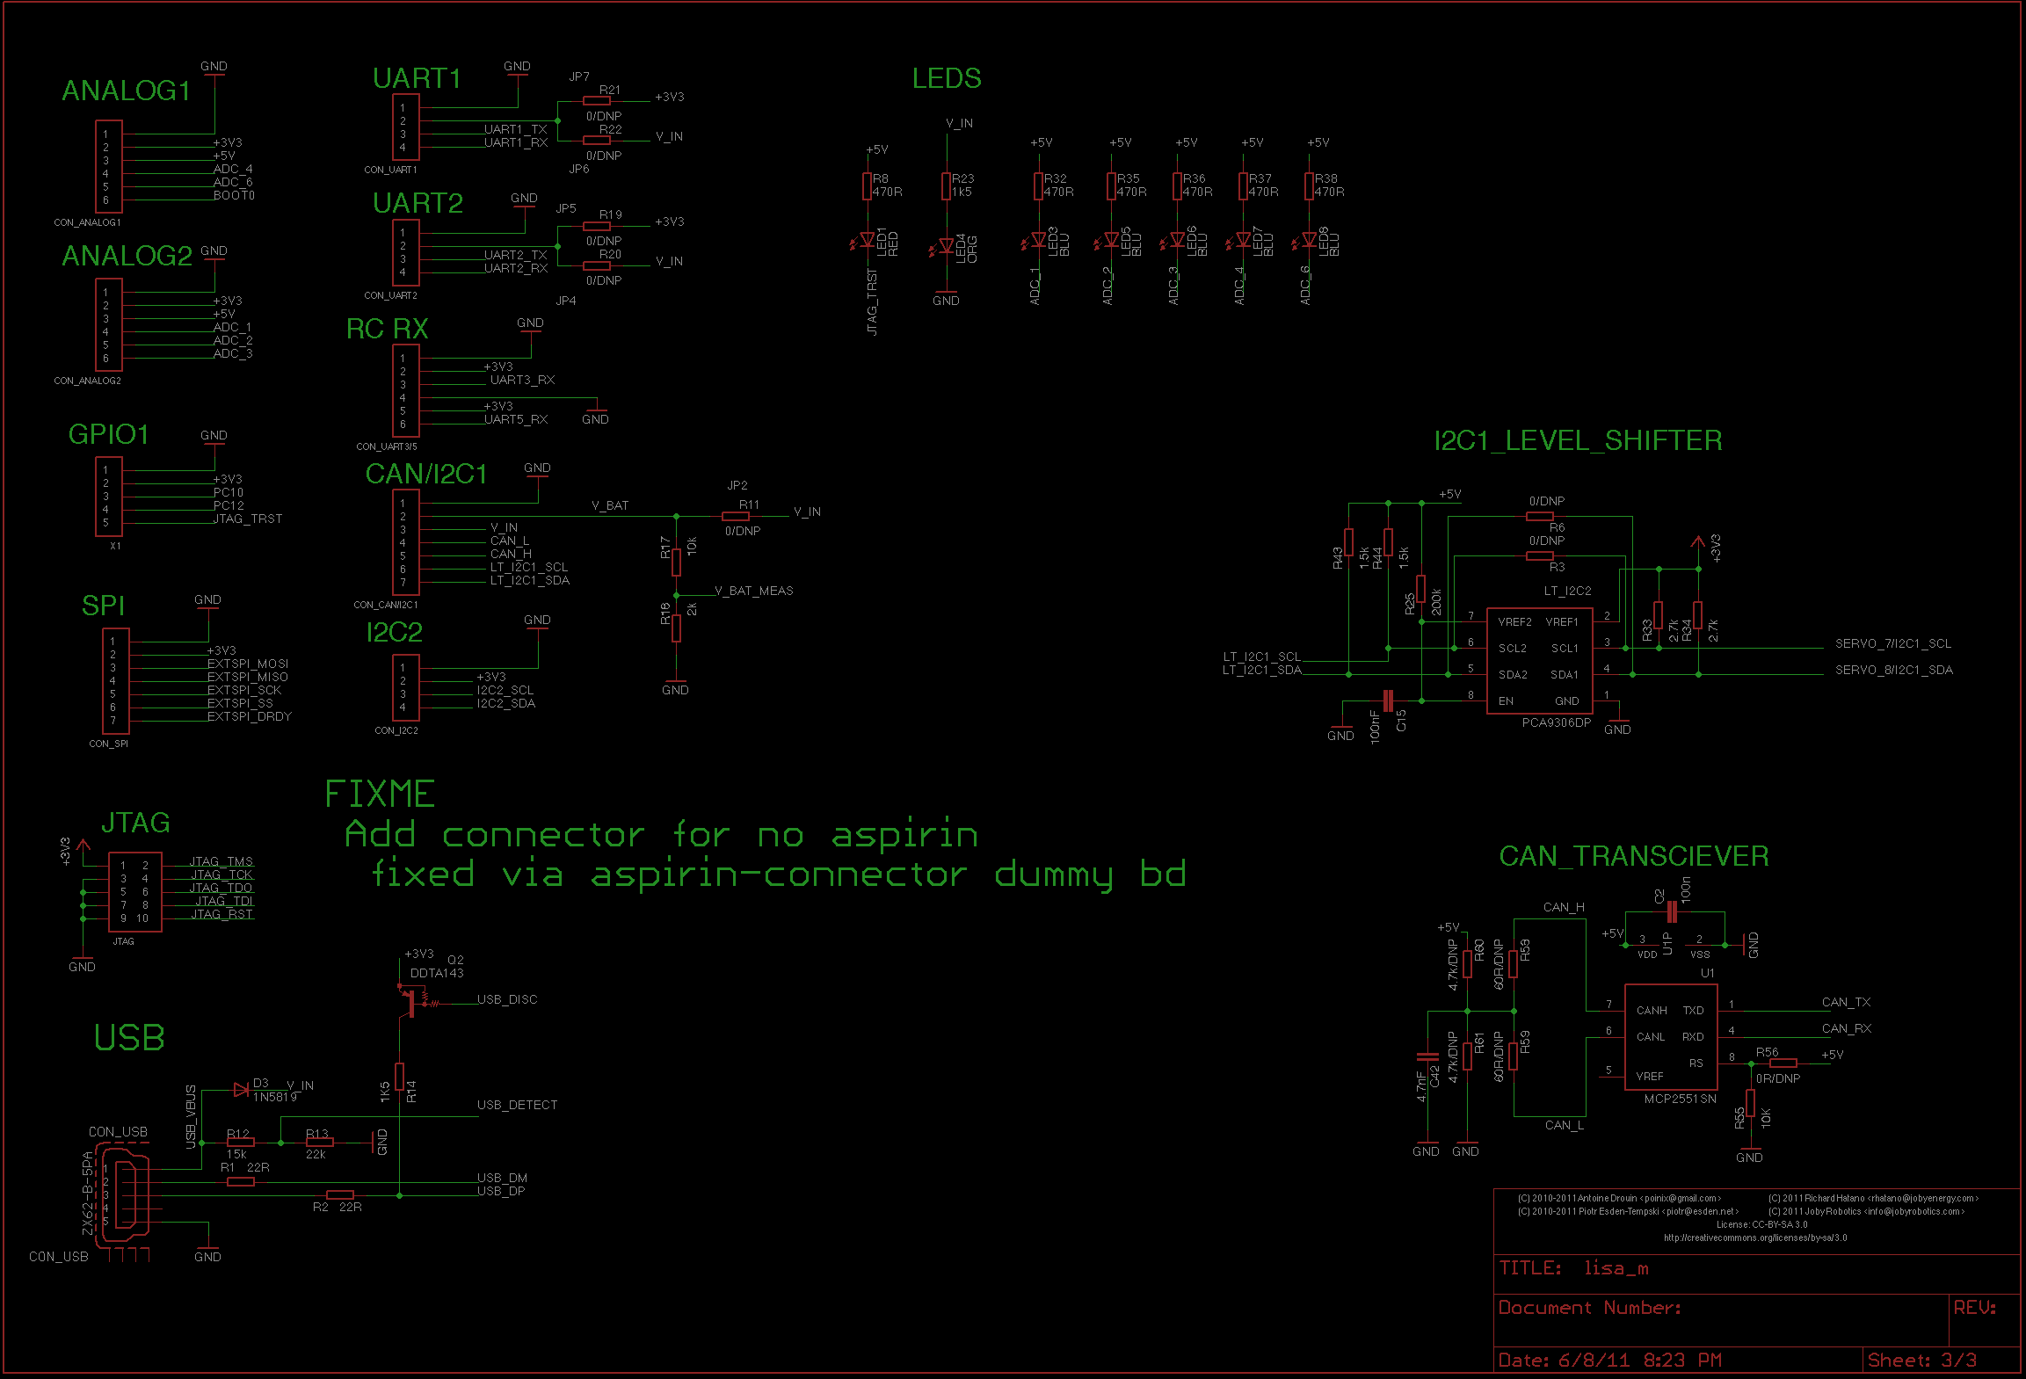
Task: Click the ZX62-B-5PA USB connector symbol
Action: pos(124,1195)
